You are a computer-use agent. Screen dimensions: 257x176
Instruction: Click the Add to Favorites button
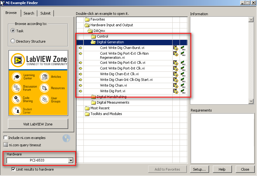pos(167,169)
